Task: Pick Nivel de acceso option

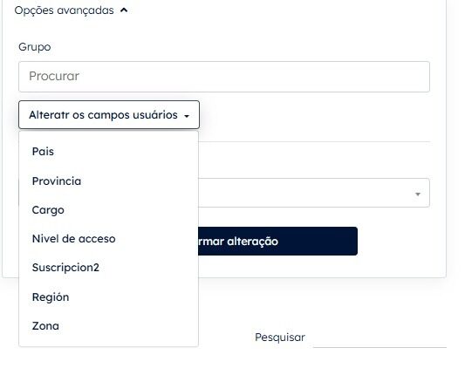Action: click(74, 239)
